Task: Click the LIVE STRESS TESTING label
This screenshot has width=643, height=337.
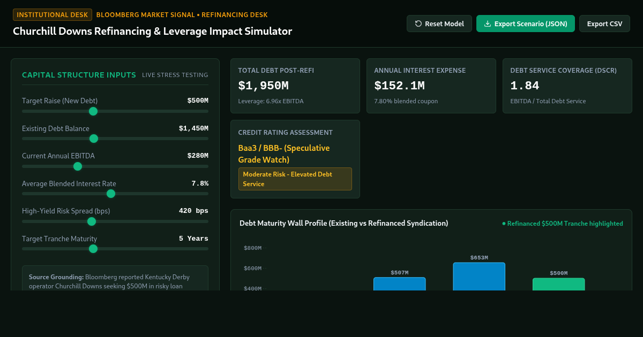Action: tap(175, 75)
